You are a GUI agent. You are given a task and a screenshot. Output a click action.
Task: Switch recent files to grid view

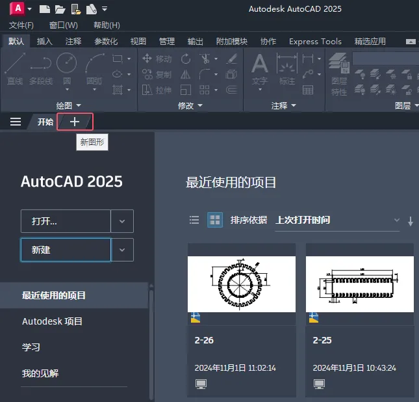coord(215,220)
